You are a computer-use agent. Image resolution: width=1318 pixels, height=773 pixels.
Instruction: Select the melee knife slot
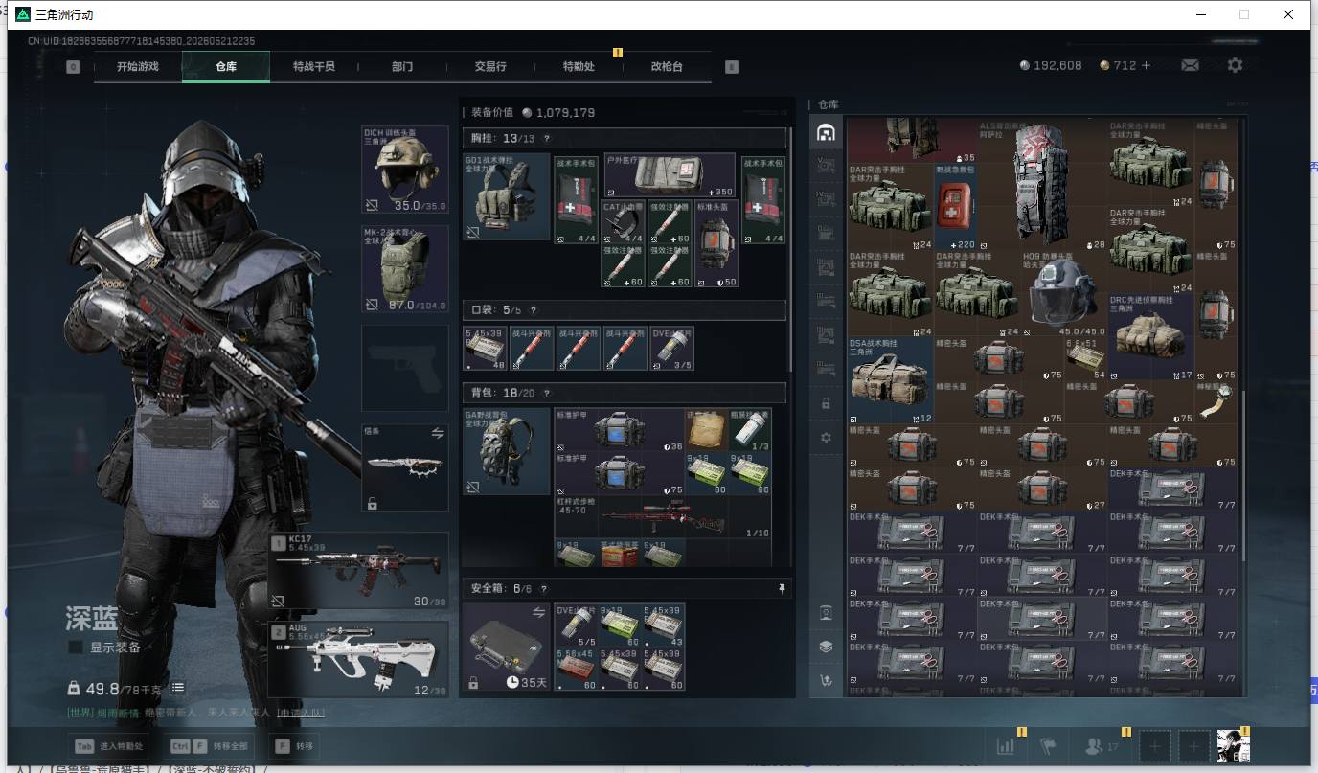(x=404, y=468)
